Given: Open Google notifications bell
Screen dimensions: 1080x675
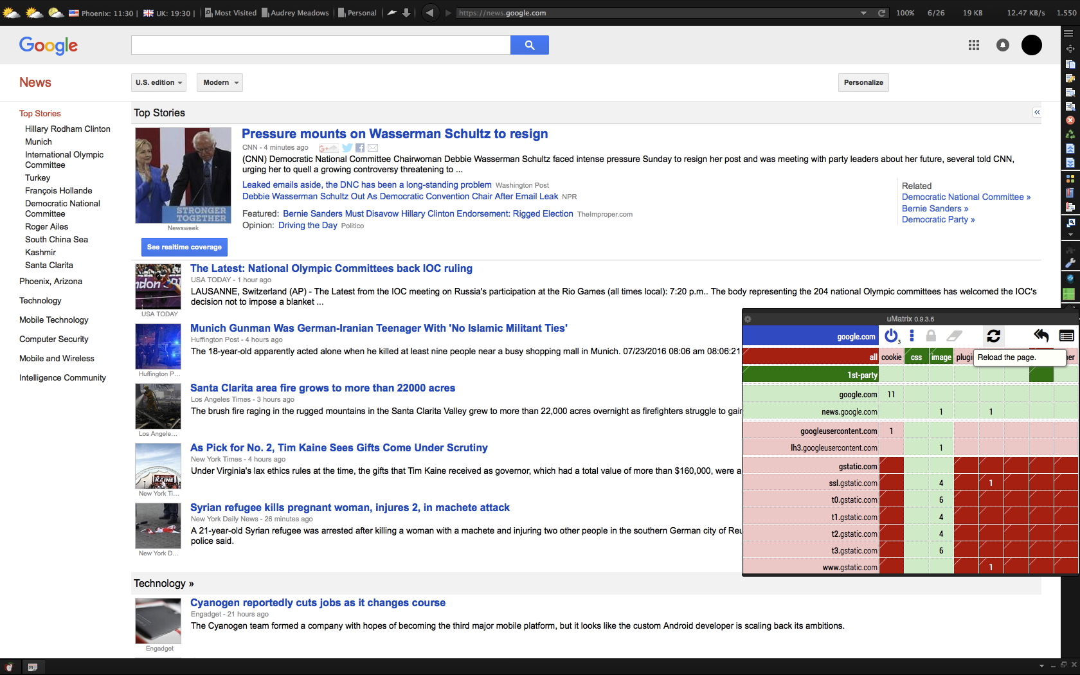Looking at the screenshot, I should click(1003, 45).
